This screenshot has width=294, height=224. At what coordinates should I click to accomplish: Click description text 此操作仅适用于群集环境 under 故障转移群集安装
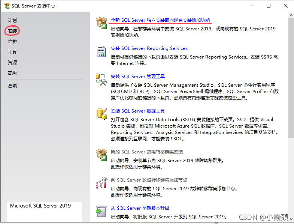(136, 167)
